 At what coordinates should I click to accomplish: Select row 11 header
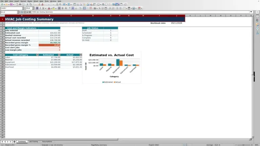(2, 45)
